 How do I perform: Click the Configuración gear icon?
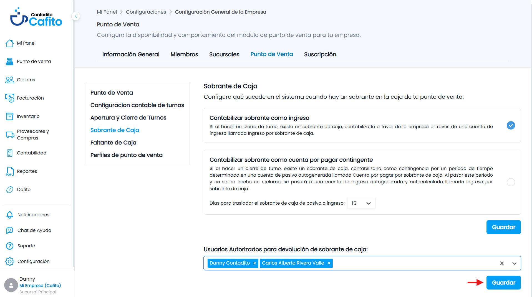(x=10, y=262)
